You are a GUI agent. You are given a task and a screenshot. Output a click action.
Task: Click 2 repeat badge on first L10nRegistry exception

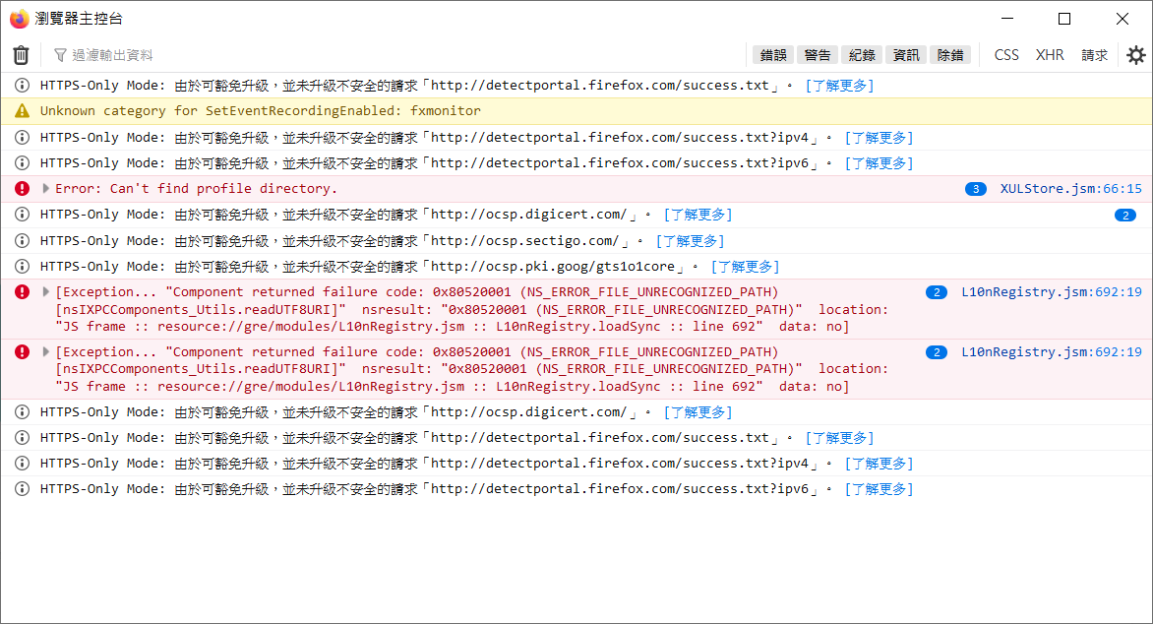click(937, 292)
